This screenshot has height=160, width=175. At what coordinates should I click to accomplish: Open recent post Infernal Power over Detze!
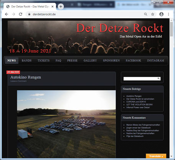[x=138, y=108]
